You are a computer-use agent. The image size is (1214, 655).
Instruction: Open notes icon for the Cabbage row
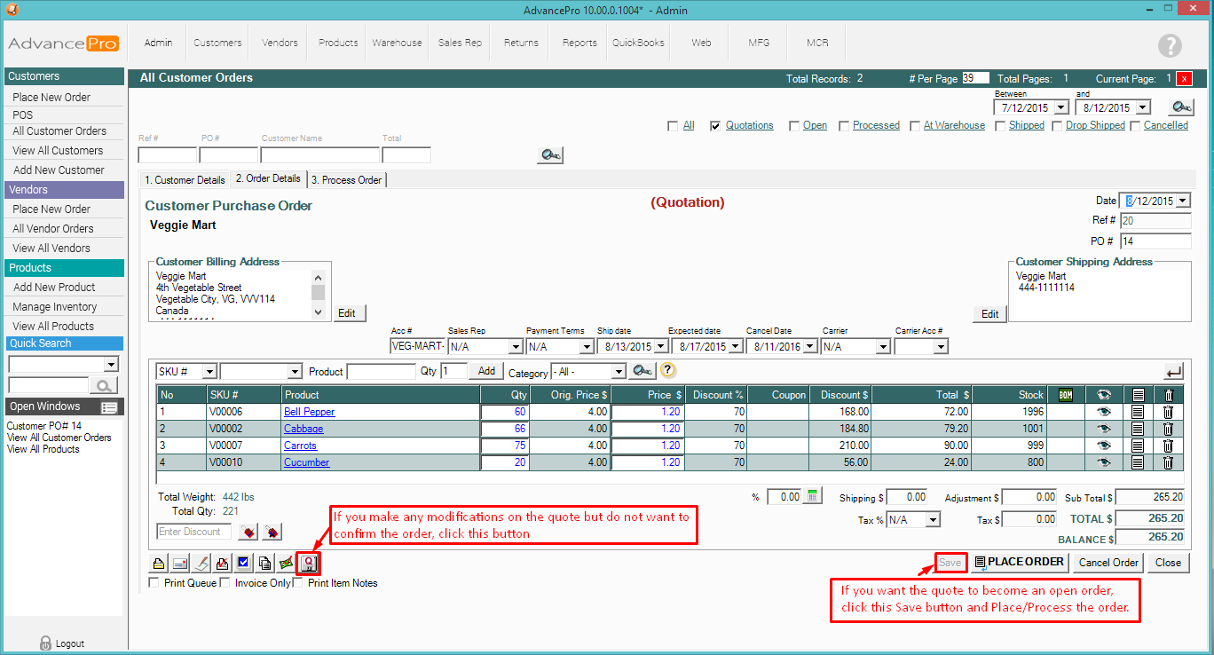pos(1138,429)
